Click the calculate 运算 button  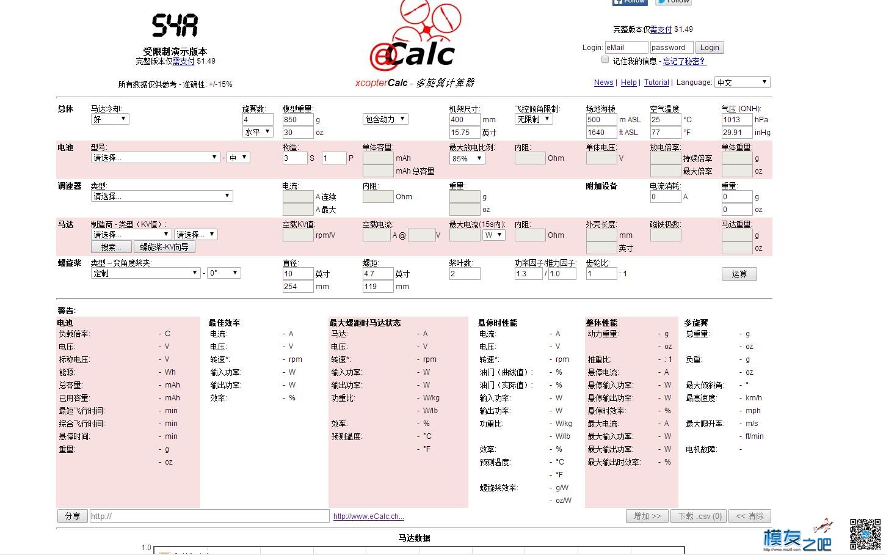coord(739,274)
